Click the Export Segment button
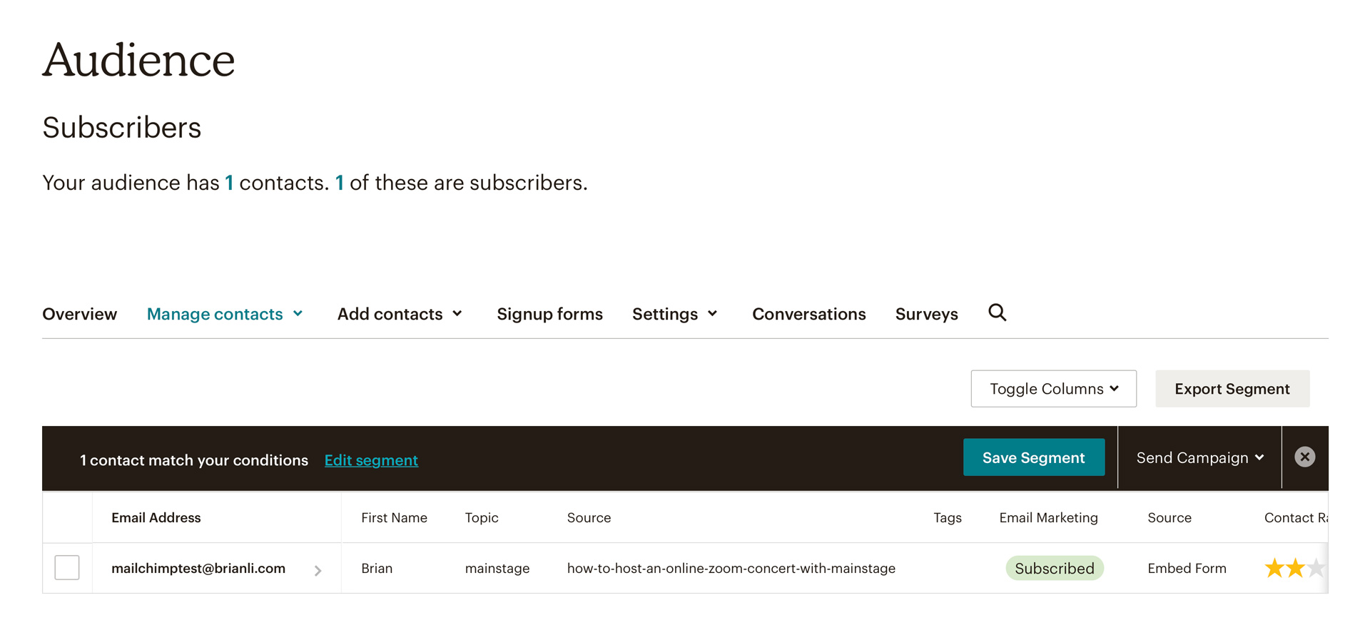The width and height of the screenshot is (1370, 635). point(1232,389)
